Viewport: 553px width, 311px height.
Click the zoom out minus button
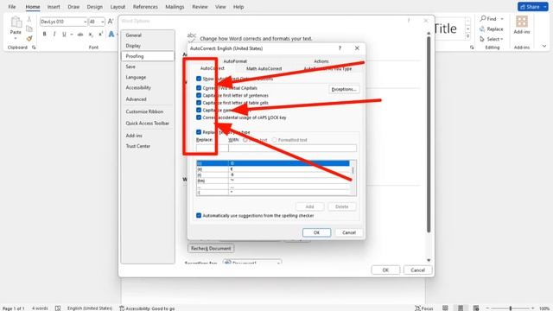pyautogui.click(x=487, y=308)
